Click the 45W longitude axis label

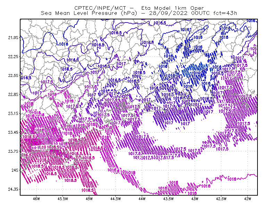point(89,199)
